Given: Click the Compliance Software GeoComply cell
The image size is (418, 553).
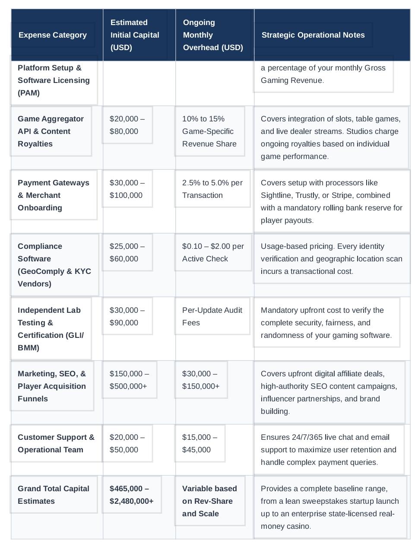Looking at the screenshot, I should (55, 265).
